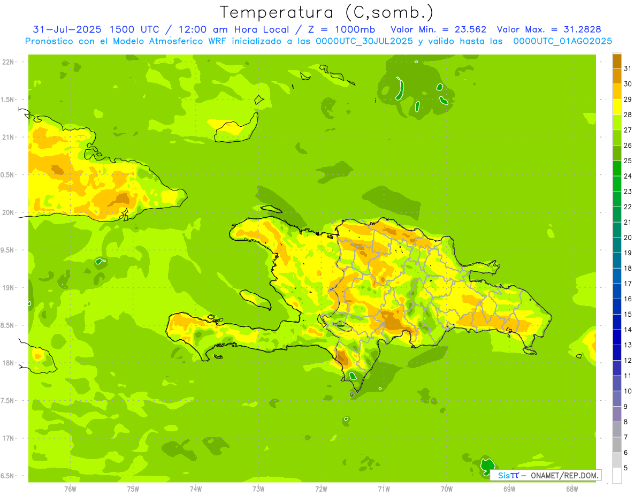The height and width of the screenshot is (496, 642).
Task: Click the '11' legend value
Action: pyautogui.click(x=628, y=376)
